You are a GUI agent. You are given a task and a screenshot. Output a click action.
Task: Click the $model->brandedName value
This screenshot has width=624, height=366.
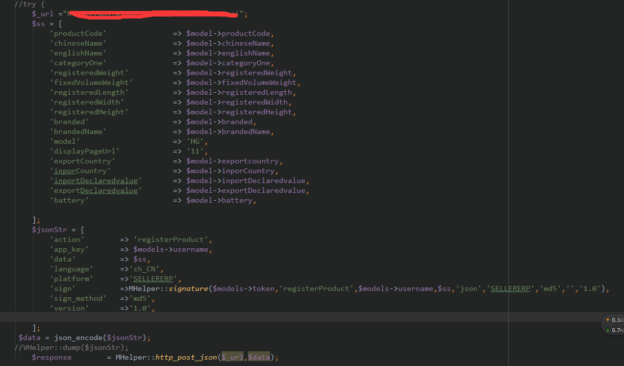point(228,131)
